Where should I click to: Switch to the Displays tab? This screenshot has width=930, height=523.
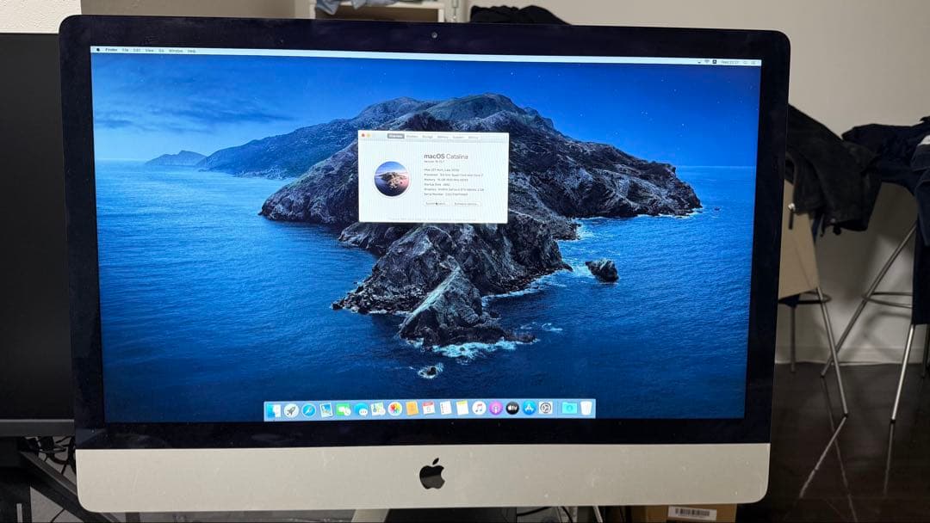click(x=412, y=136)
